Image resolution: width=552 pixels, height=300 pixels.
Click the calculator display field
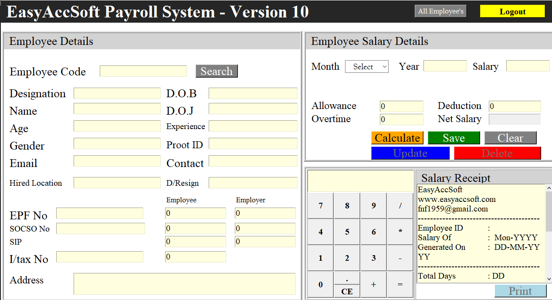pyautogui.click(x=361, y=181)
